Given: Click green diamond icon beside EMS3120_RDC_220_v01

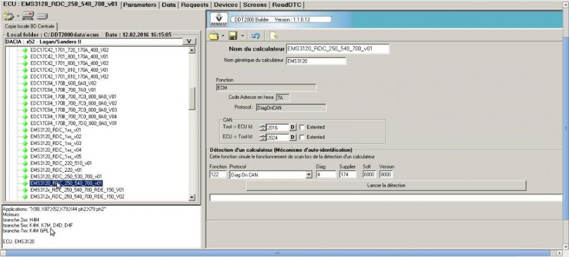Looking at the screenshot, I should click(x=24, y=169).
